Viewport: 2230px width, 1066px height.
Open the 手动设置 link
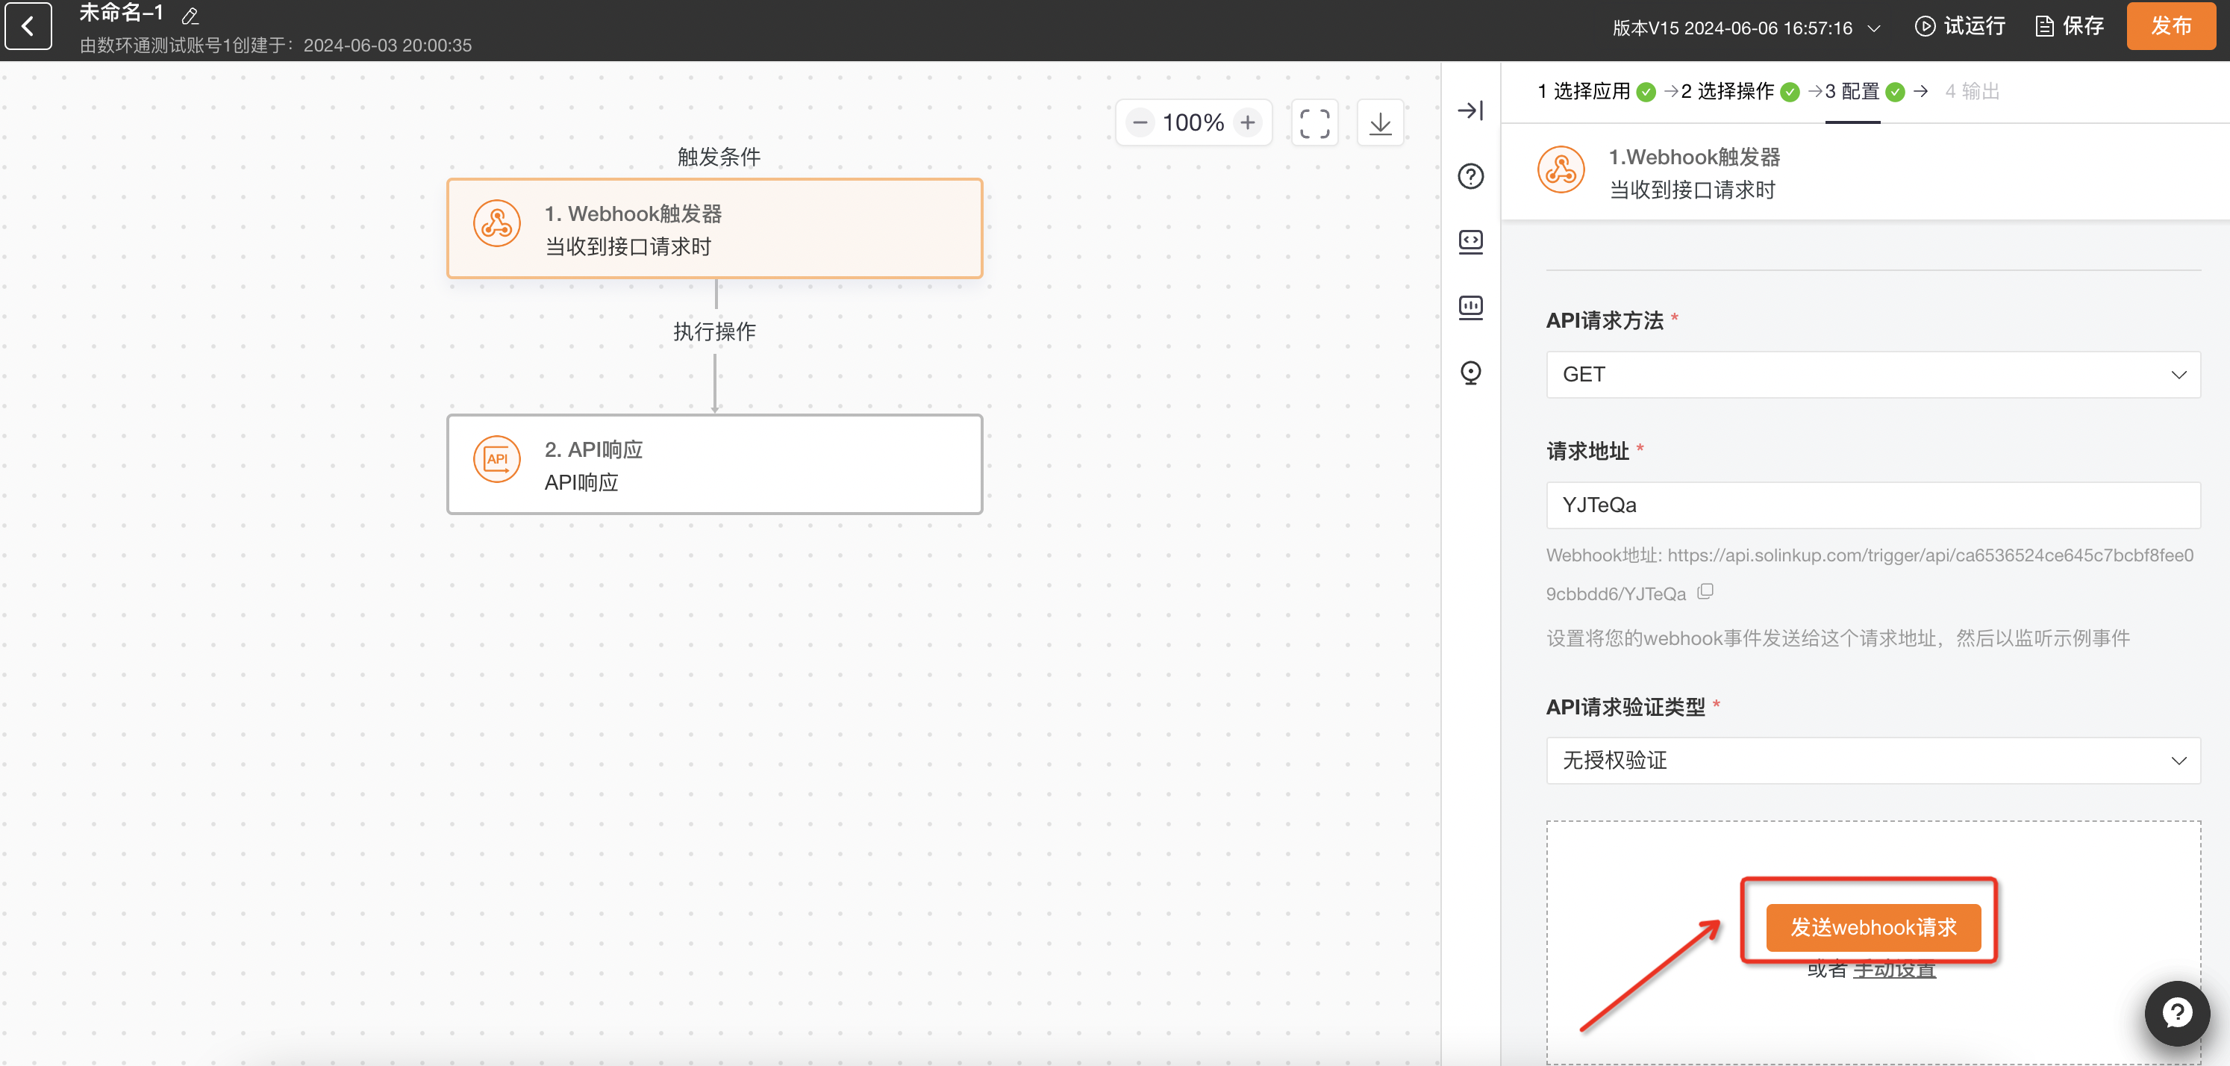[x=1894, y=970]
